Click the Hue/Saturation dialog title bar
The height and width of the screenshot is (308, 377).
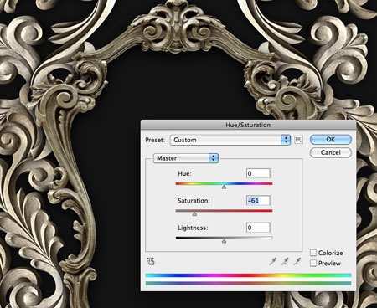coord(248,125)
